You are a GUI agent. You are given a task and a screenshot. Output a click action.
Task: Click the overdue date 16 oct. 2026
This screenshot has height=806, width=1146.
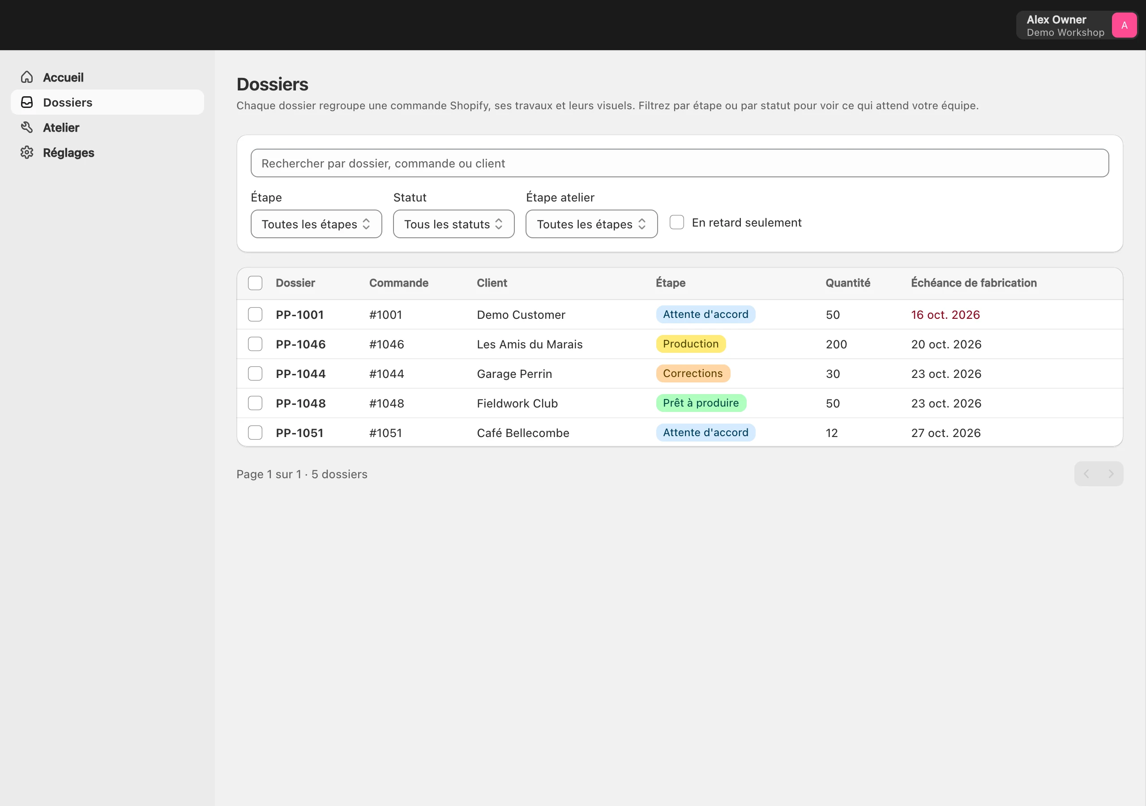point(945,315)
